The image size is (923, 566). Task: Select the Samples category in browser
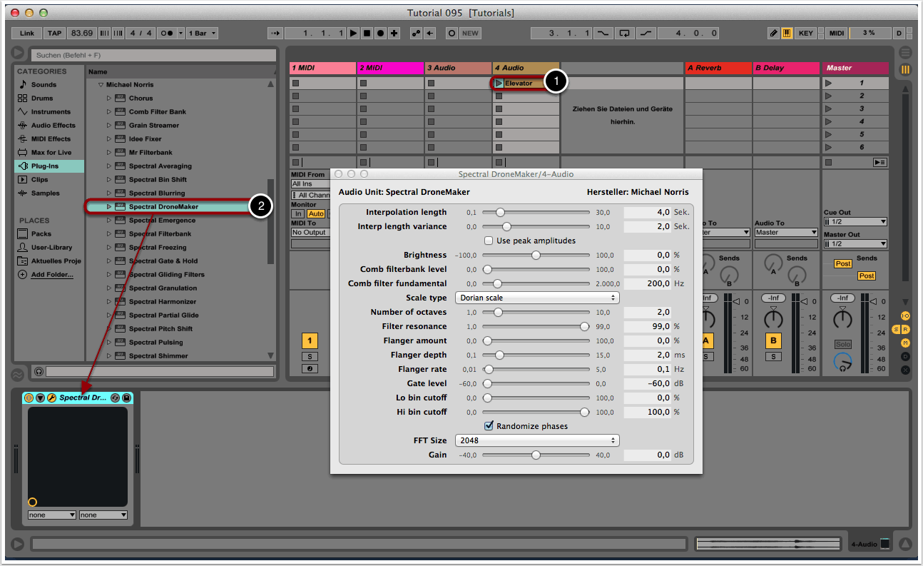(x=45, y=193)
